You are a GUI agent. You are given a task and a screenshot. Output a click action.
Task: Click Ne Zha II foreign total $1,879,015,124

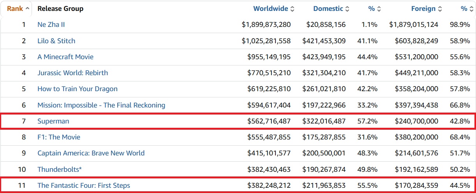point(413,25)
